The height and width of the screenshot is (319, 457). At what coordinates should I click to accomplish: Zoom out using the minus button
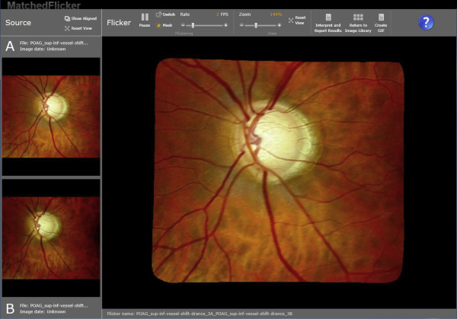(241, 25)
